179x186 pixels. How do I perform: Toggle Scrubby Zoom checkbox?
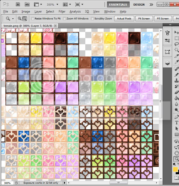[92, 19]
